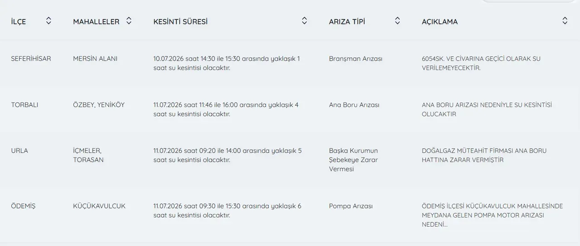Click the ARIZA TİPİ header label
580x246 pixels.
click(347, 22)
